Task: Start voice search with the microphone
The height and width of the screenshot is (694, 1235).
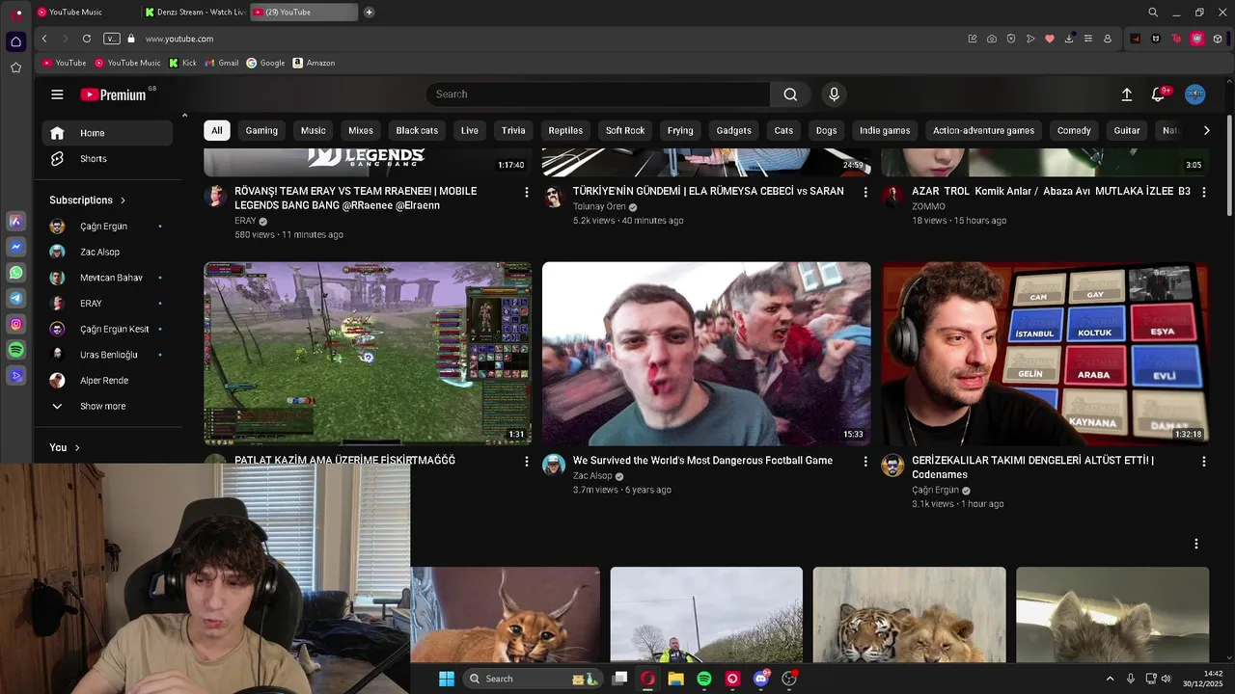Action: tap(835, 94)
